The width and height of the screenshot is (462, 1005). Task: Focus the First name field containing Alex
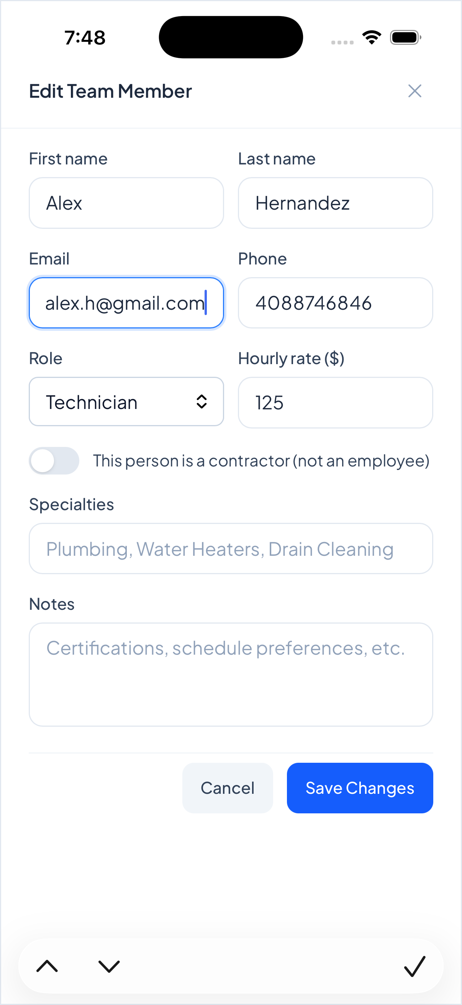coord(126,203)
